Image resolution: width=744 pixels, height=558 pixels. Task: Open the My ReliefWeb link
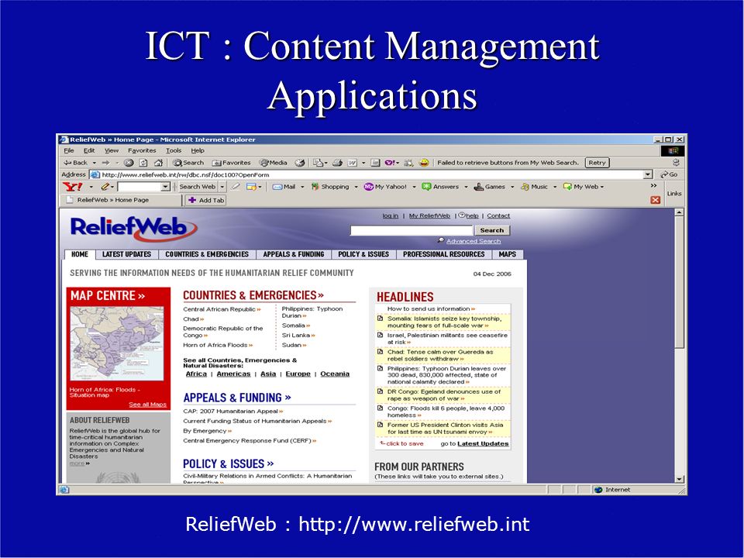point(429,215)
